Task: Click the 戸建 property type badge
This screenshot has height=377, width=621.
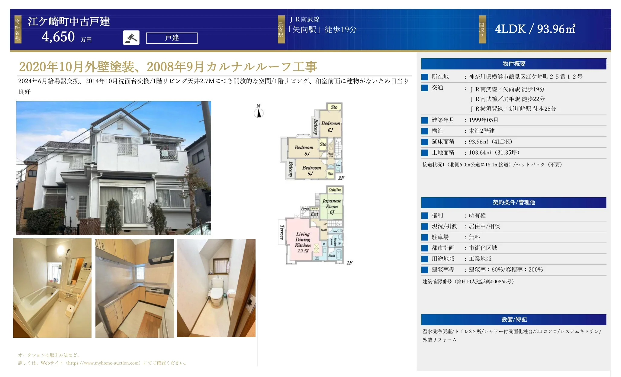Action: (172, 38)
